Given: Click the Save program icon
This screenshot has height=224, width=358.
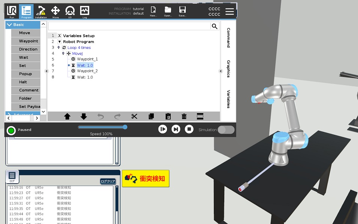Looking at the screenshot, I should [x=182, y=12].
